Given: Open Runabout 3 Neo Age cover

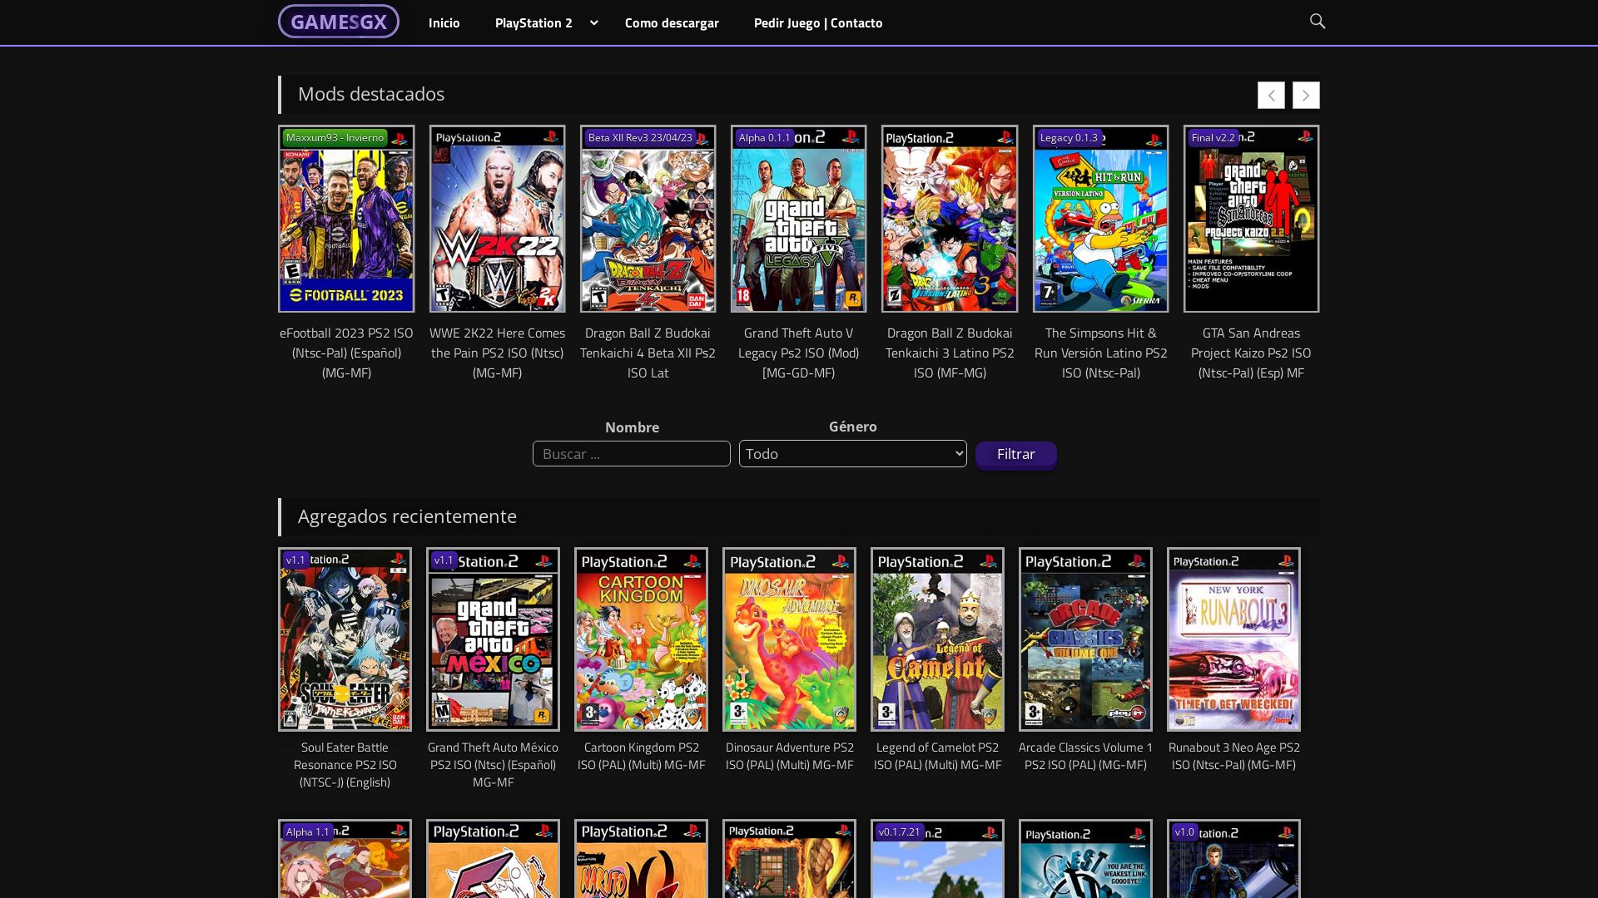Looking at the screenshot, I should tap(1233, 639).
